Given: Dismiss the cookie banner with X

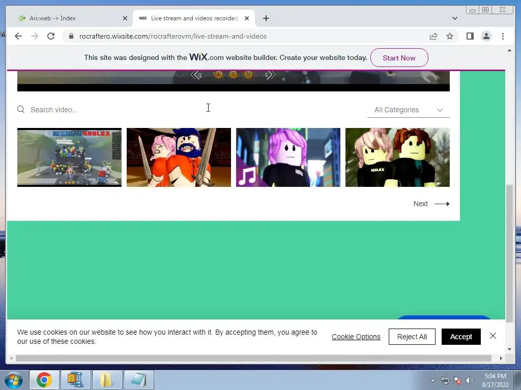Looking at the screenshot, I should coord(493,336).
